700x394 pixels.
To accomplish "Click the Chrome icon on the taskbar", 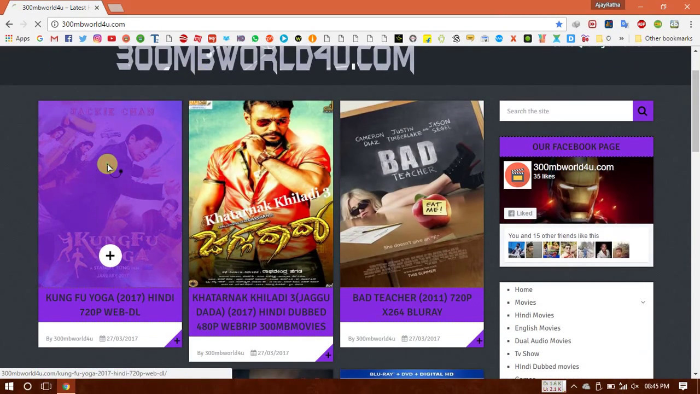I will [x=66, y=386].
